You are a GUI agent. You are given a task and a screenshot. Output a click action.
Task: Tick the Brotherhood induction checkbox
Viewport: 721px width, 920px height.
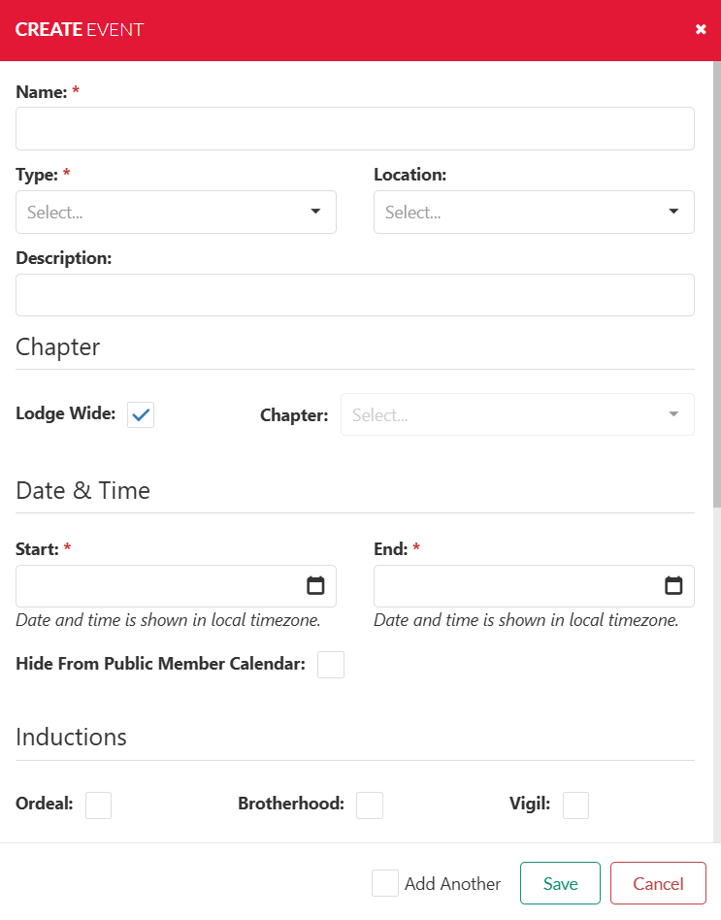[370, 805]
